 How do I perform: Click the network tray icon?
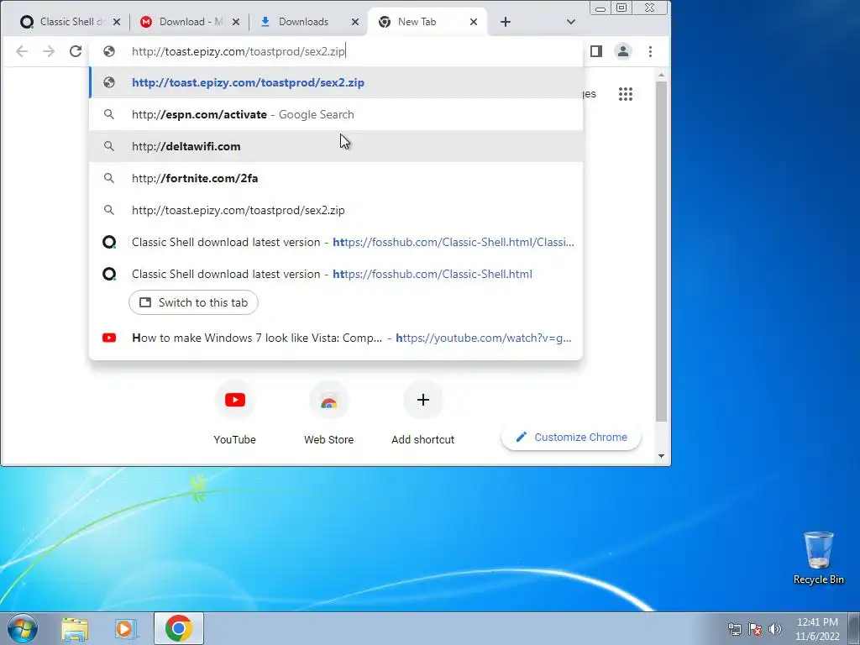point(734,629)
